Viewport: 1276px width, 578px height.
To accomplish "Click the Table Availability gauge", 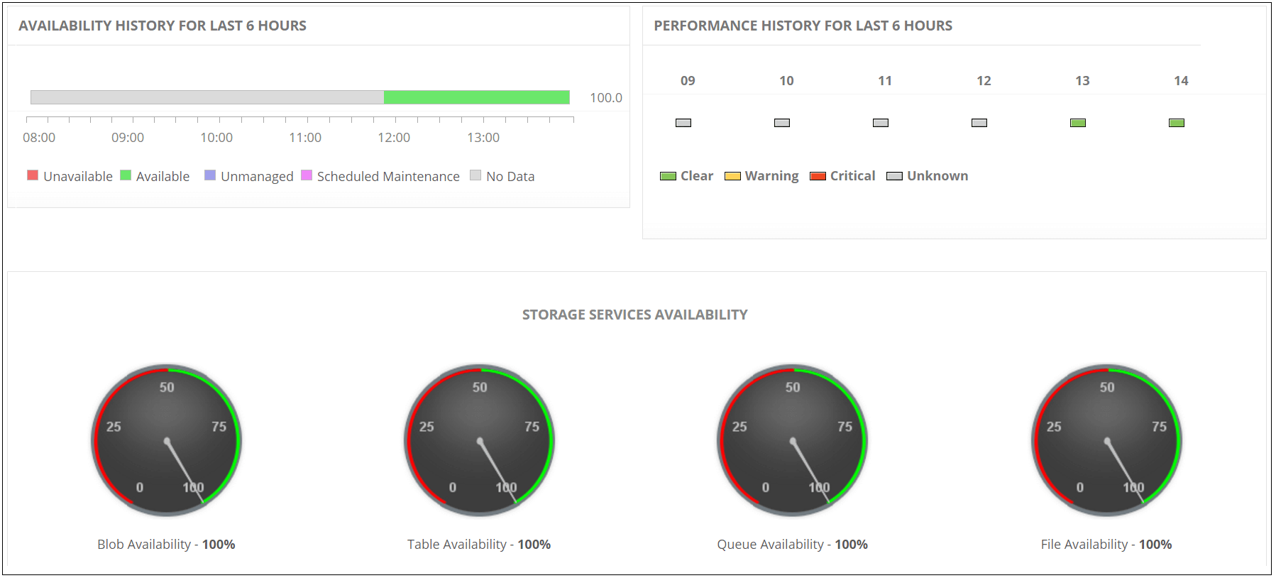I will (480, 440).
